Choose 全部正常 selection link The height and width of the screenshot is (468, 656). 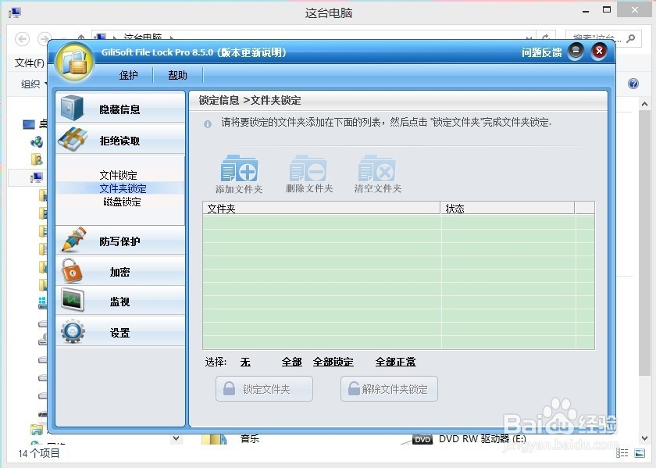click(x=395, y=362)
